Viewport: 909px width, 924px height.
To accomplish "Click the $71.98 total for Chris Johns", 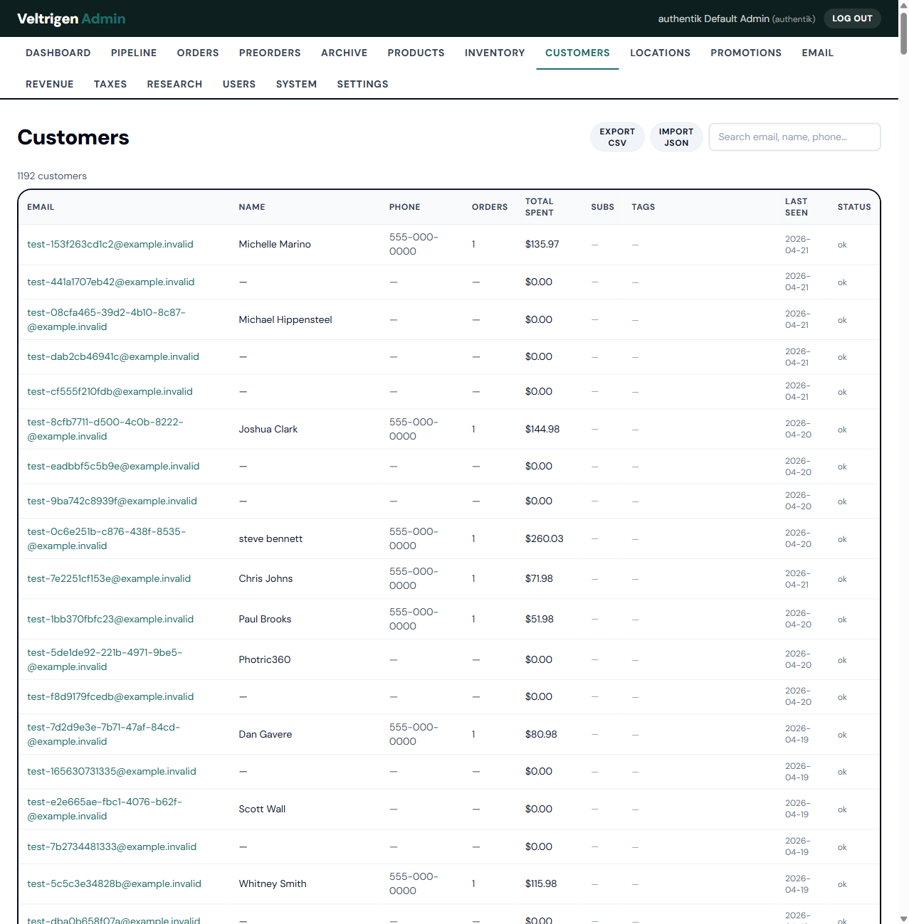I will [539, 578].
